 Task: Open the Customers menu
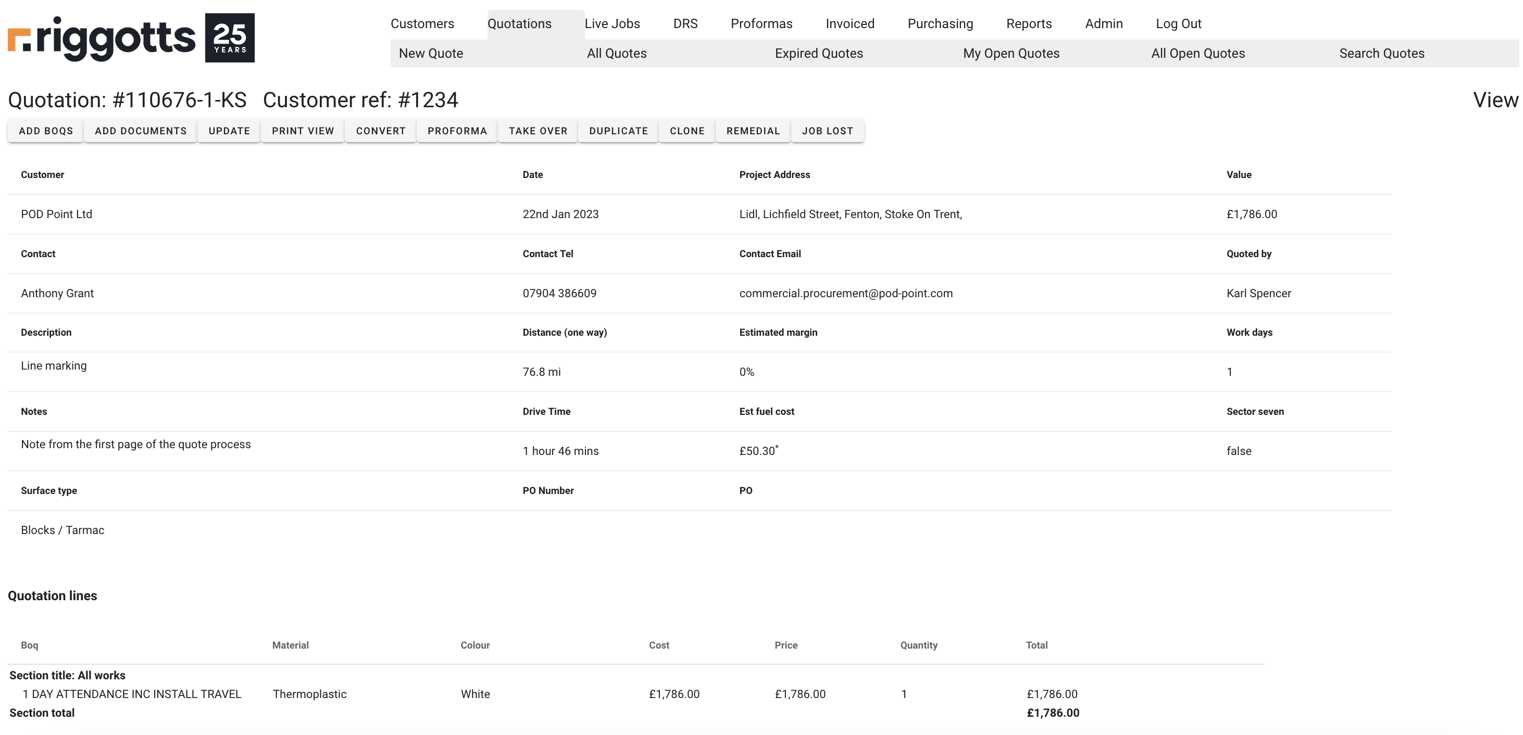422,23
